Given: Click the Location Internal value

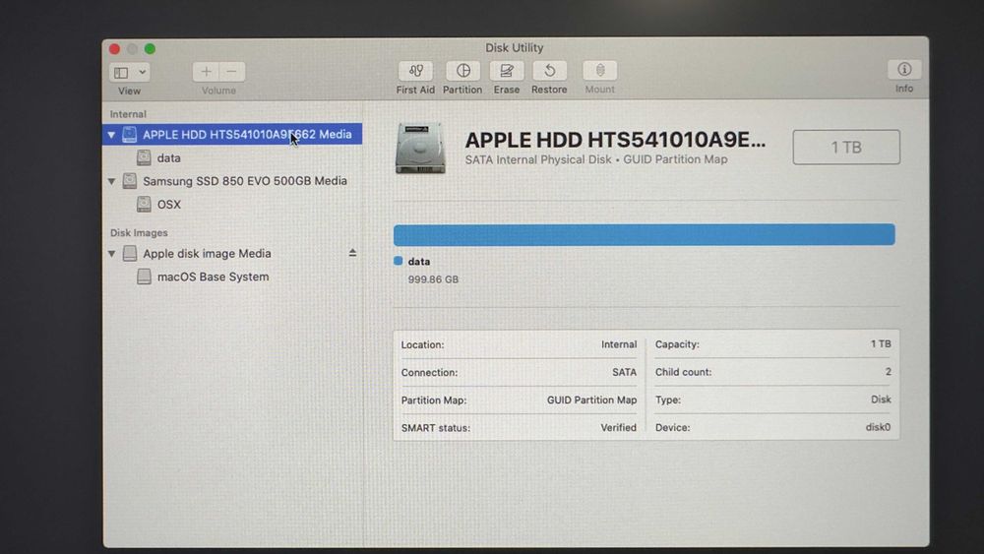Looking at the screenshot, I should (x=619, y=344).
